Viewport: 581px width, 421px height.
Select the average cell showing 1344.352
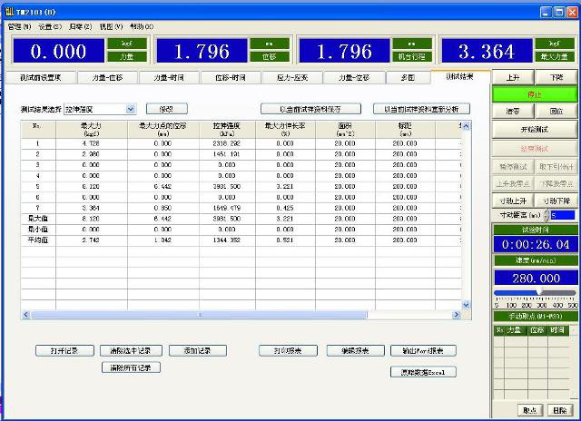coord(227,240)
